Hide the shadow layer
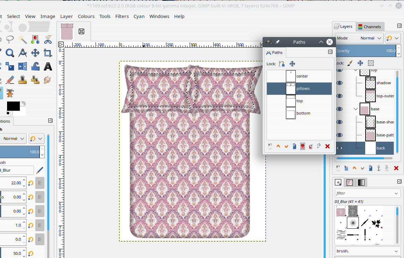404x258 pixels. 339,83
